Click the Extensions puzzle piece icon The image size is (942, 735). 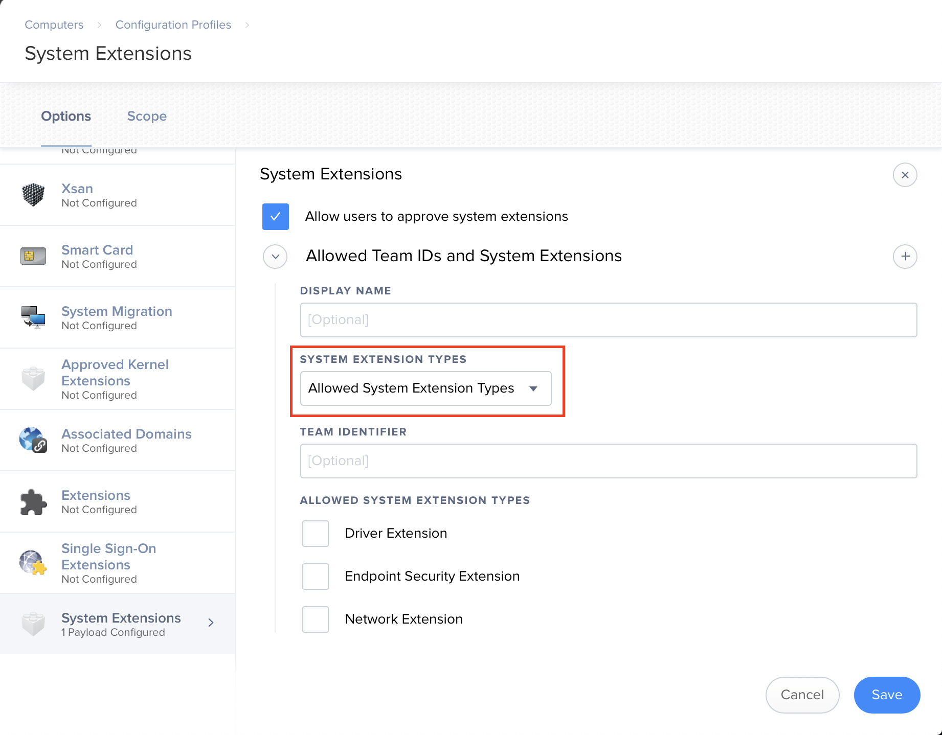[33, 502]
